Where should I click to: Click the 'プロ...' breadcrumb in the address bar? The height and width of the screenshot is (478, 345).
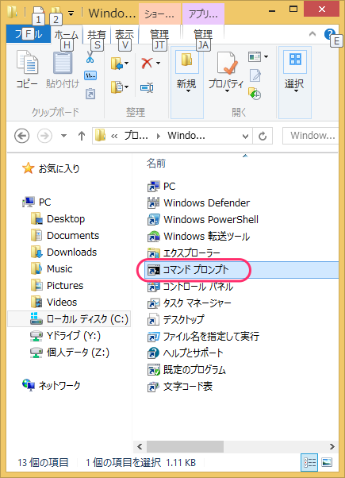136,136
